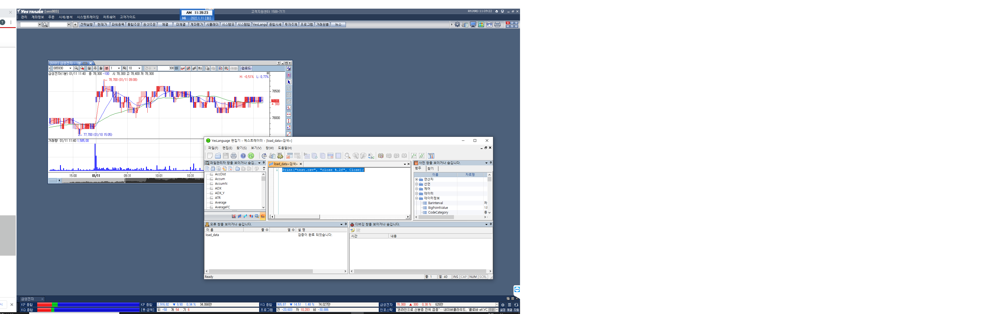1007x314 pixels.
Task: Pin the 사전 dictionary panel
Action: coord(491,163)
